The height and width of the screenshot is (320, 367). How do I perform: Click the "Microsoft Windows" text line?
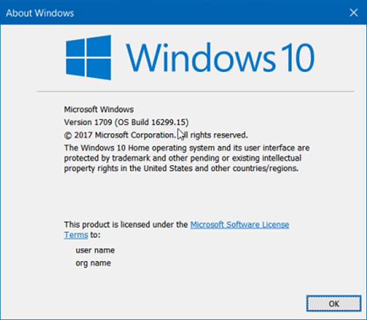(x=99, y=110)
